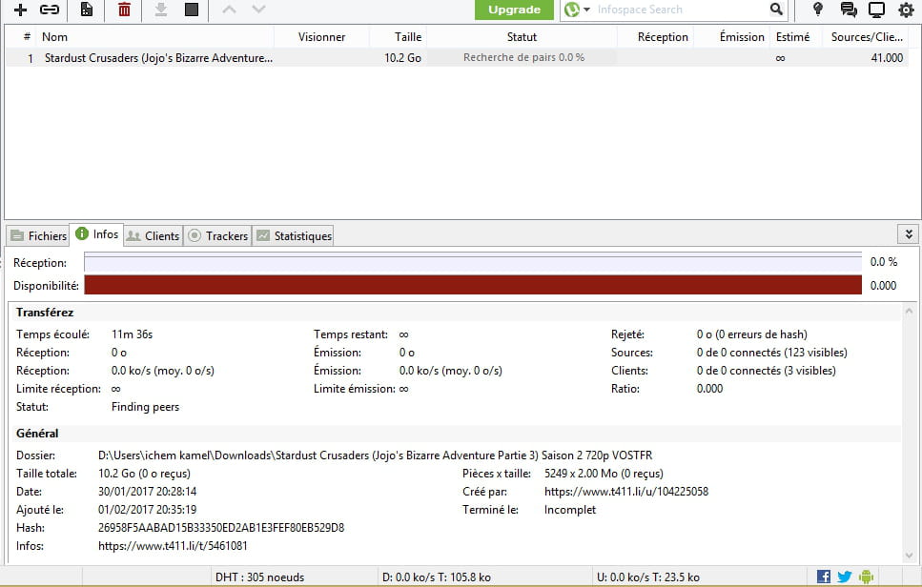Click the Réception progress bar
The width and height of the screenshot is (922, 587).
pos(473,263)
